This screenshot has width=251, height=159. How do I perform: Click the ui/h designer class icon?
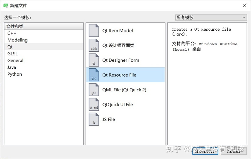94,45
